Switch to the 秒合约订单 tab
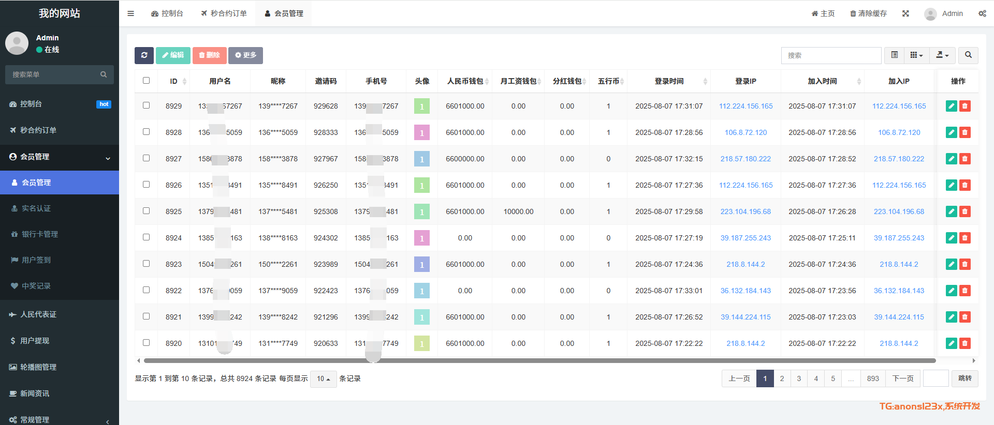 coord(224,13)
